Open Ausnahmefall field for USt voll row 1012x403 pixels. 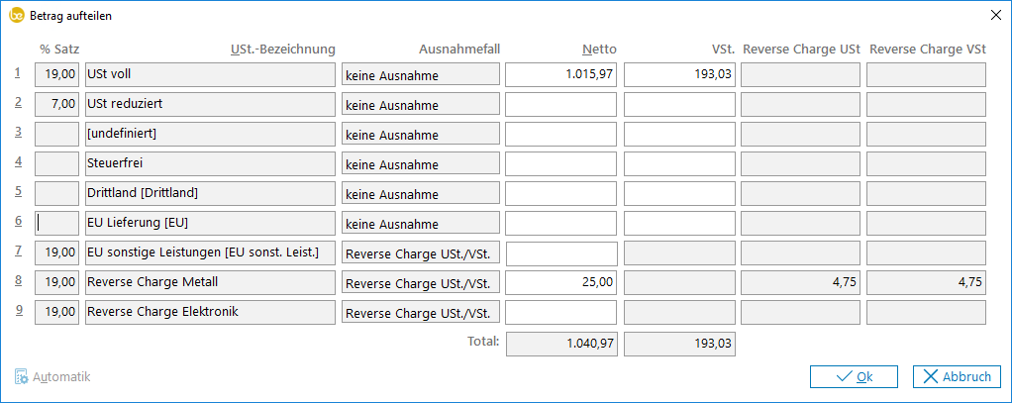[x=420, y=75]
